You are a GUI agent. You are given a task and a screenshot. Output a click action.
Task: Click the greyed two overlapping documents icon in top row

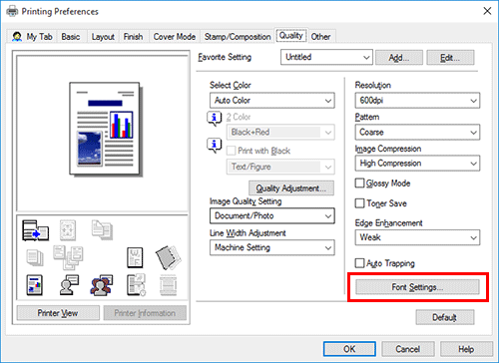coord(102,229)
